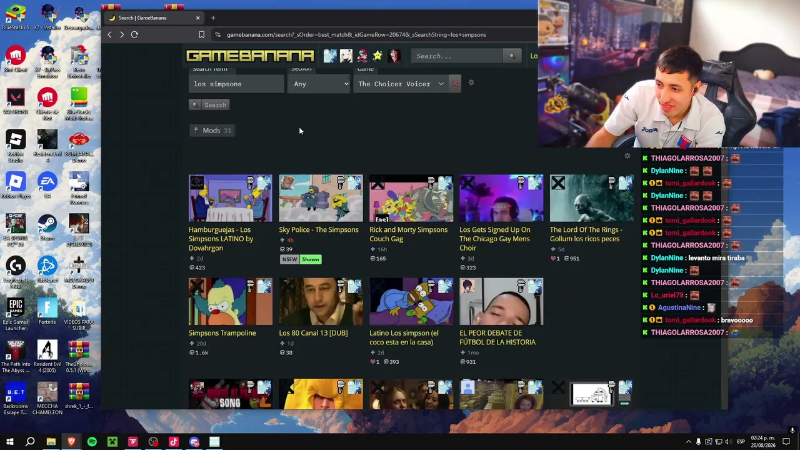Open the yellow star game shortcut
The width and height of the screenshot is (800, 450).
click(x=377, y=56)
